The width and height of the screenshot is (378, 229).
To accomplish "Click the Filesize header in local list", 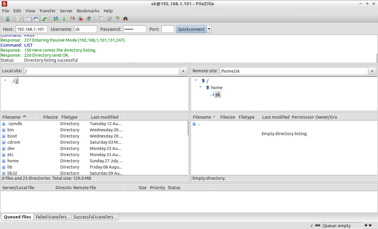I will pos(48,117).
